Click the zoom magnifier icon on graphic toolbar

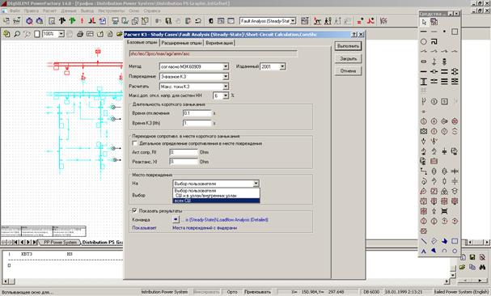pyautogui.click(x=17, y=33)
